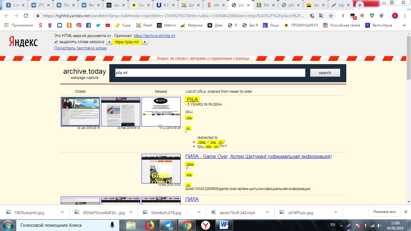This screenshot has width=411, height=231.
Task: Click 'Посмотреть текстовую копию' link
Action: pyautogui.click(x=80, y=48)
